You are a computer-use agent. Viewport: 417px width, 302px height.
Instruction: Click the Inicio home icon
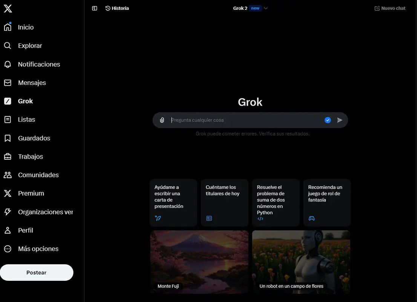[x=8, y=27]
